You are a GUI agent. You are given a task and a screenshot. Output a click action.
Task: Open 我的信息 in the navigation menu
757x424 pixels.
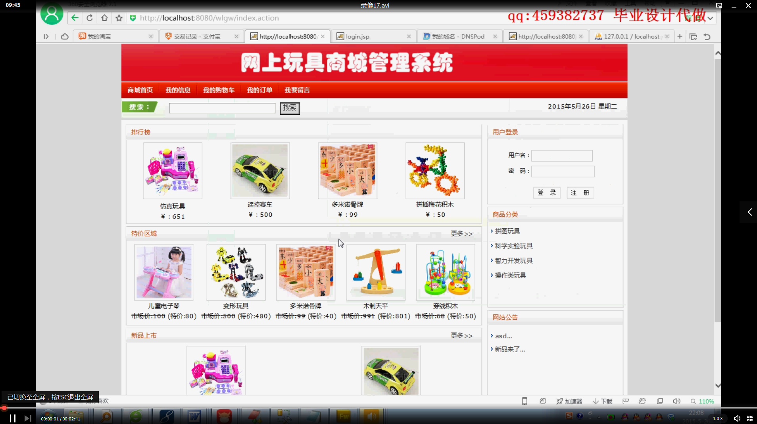pos(178,90)
